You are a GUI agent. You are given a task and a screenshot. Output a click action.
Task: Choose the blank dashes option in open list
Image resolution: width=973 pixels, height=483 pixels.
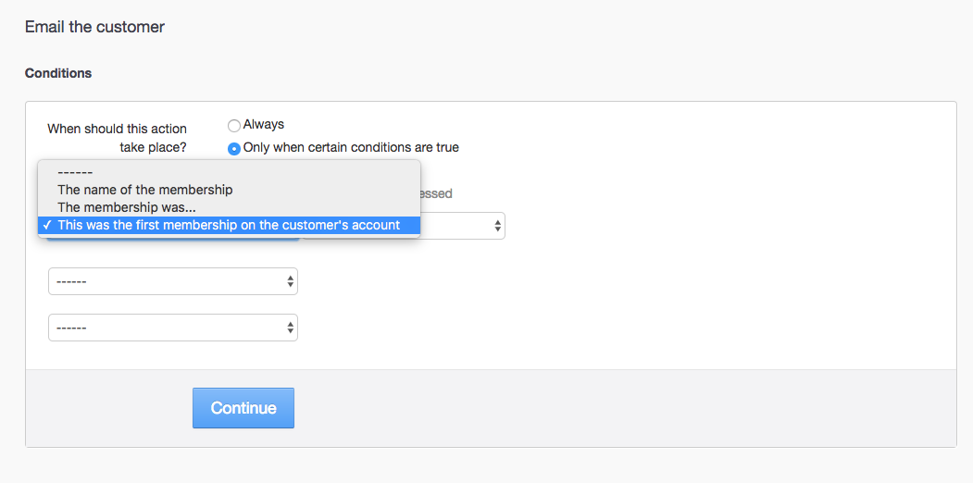tap(75, 172)
